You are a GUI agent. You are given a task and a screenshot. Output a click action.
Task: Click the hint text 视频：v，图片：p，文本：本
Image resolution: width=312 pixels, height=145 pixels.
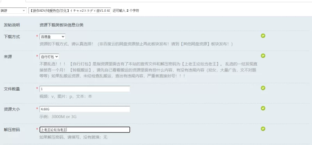[x=66, y=97]
